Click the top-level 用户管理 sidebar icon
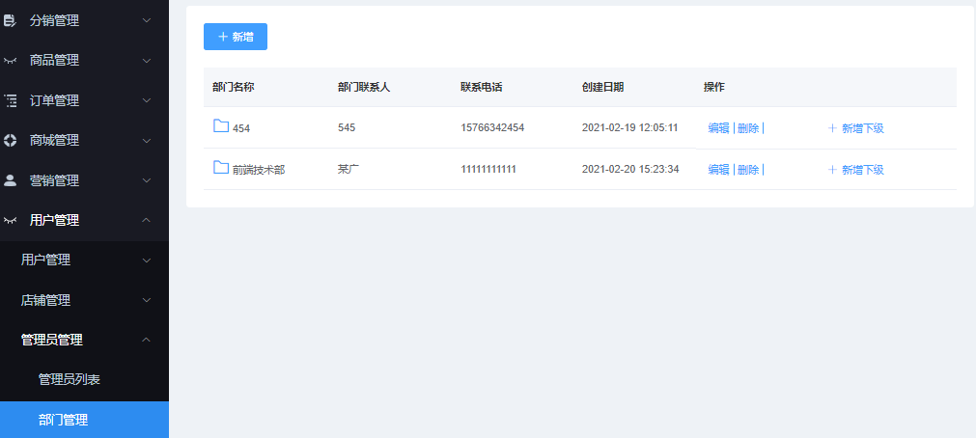The height and width of the screenshot is (438, 976). 11,220
